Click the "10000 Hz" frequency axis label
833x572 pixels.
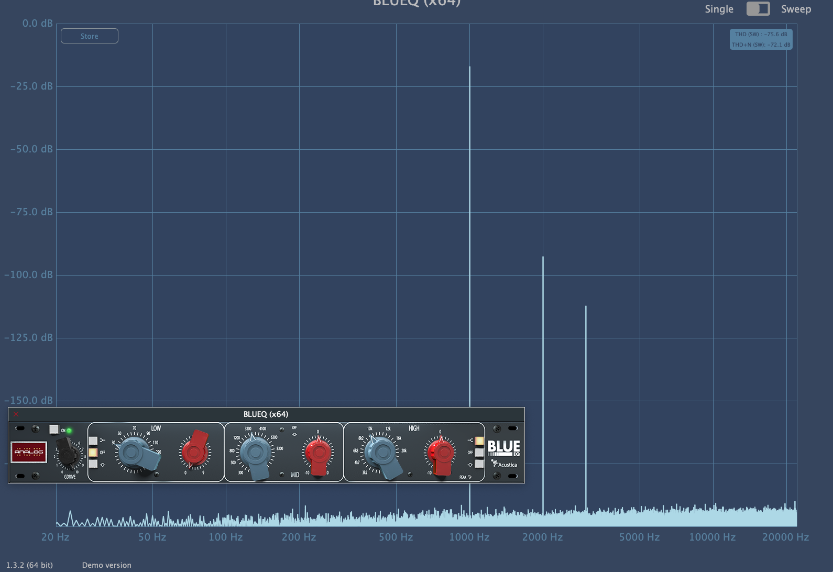pyautogui.click(x=713, y=537)
